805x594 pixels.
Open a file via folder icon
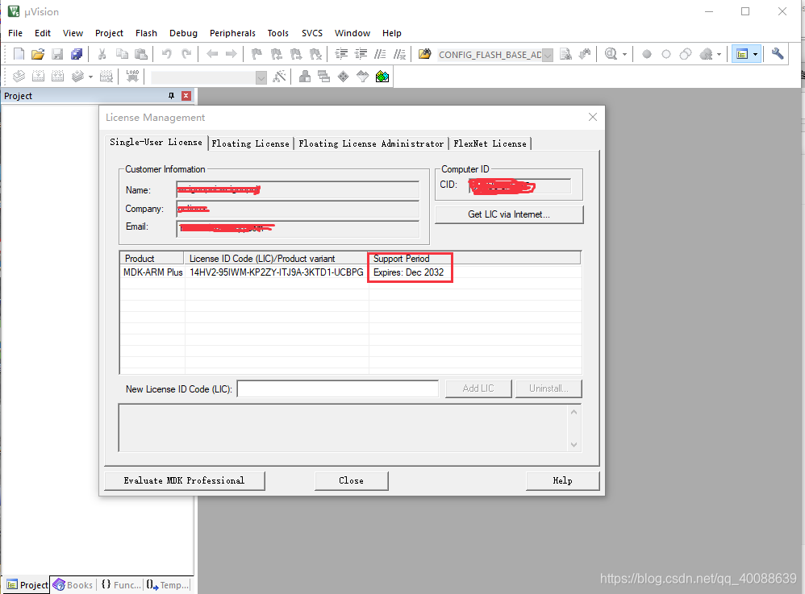[x=38, y=54]
